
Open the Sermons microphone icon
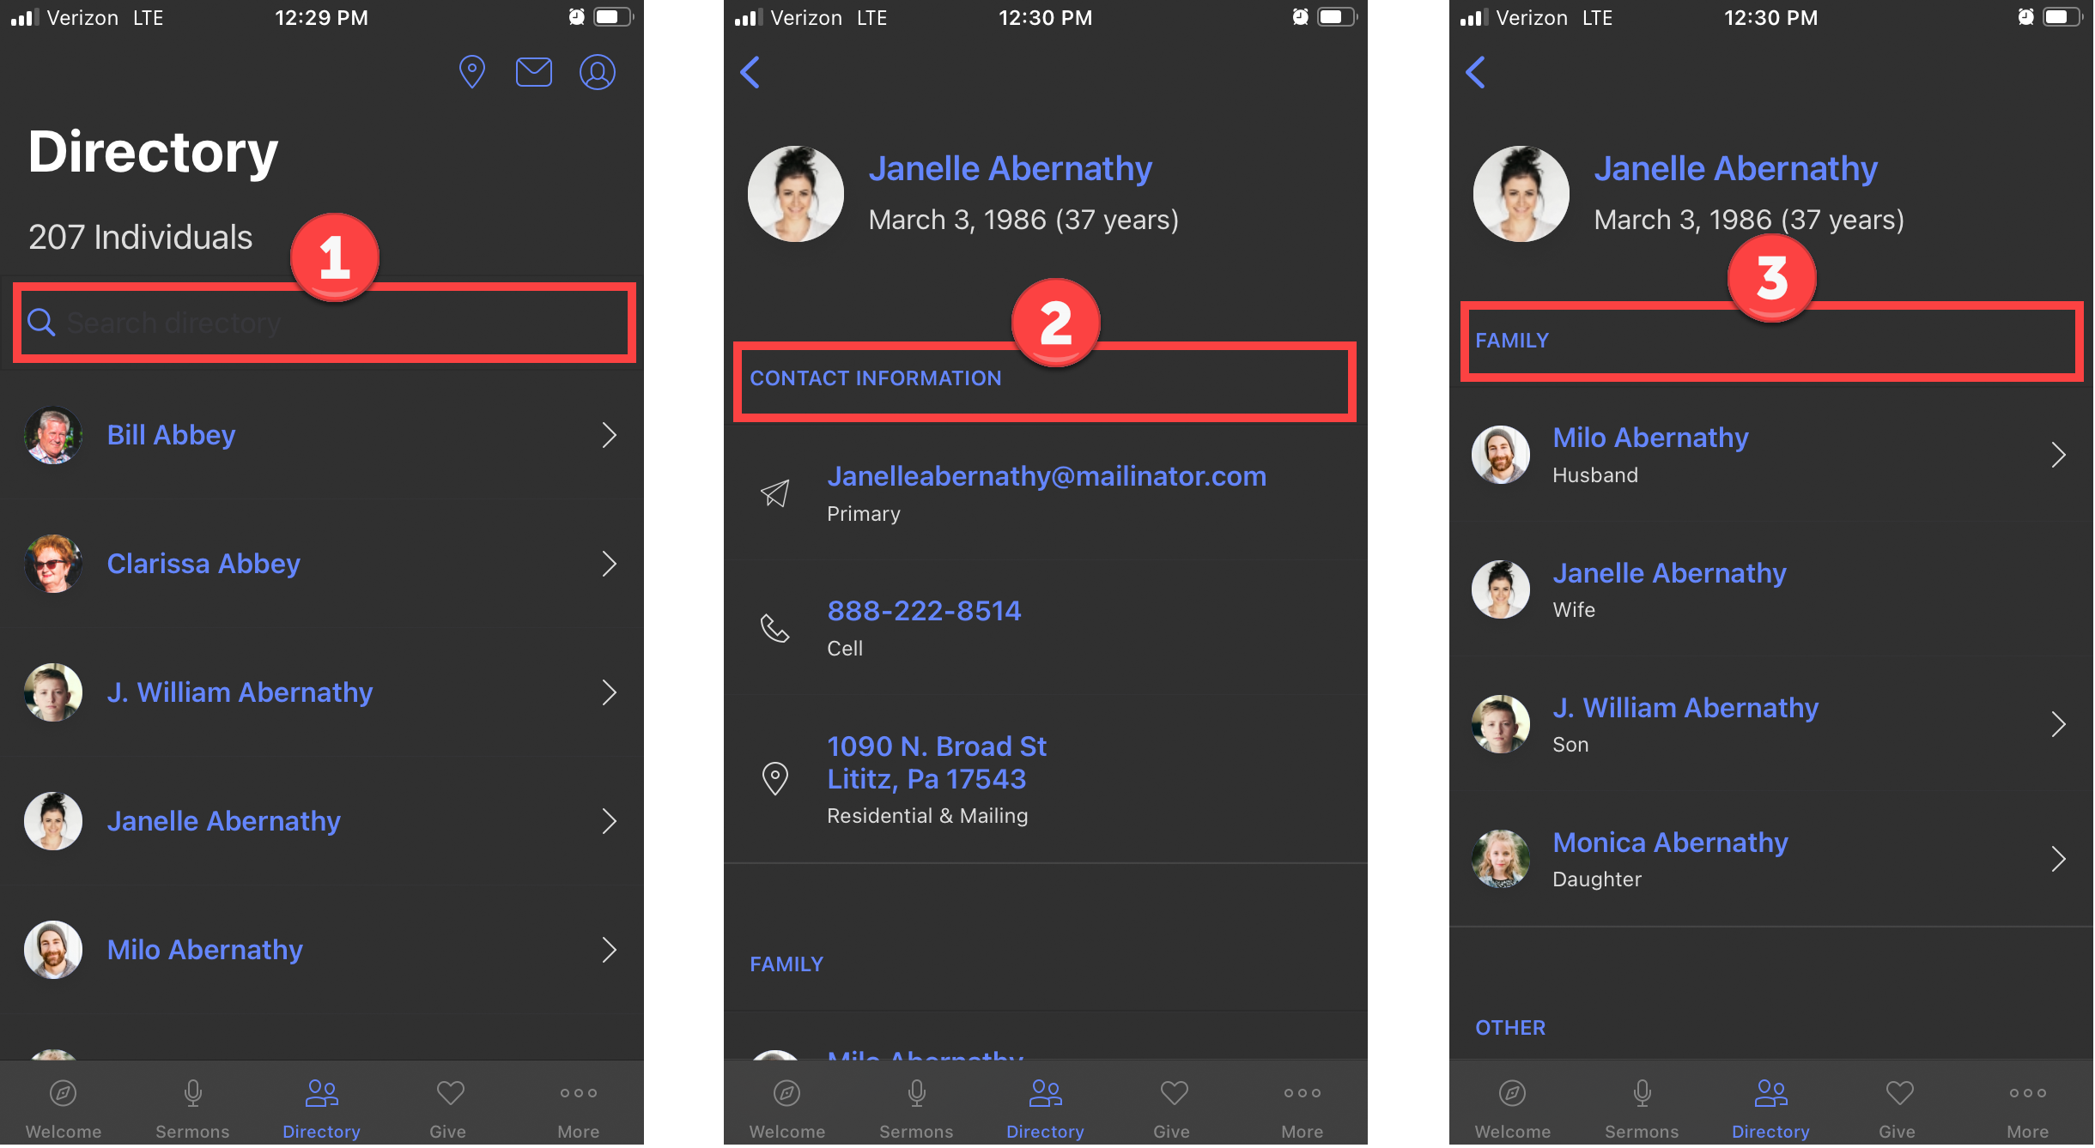(x=191, y=1094)
